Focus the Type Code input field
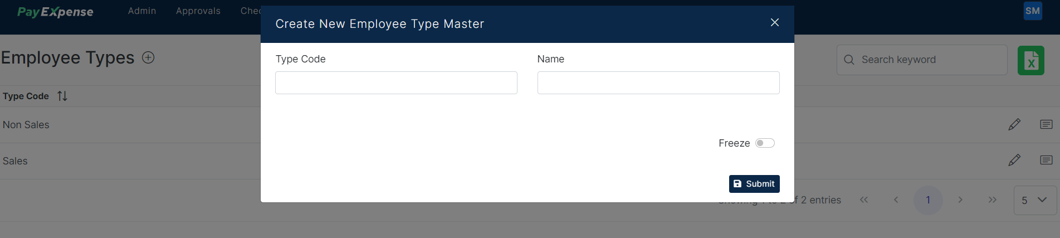The height and width of the screenshot is (238, 1060). point(396,82)
